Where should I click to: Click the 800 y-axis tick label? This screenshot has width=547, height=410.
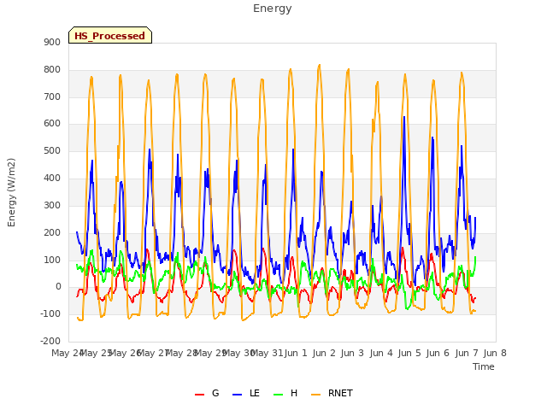[52, 70]
